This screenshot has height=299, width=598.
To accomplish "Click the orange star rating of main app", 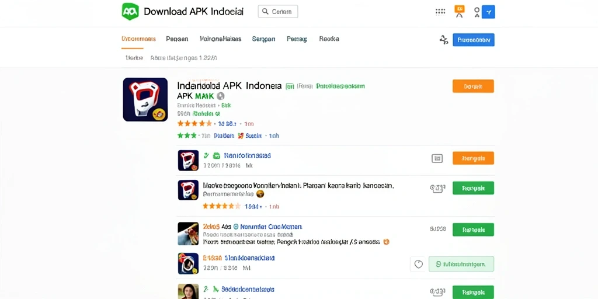I will point(194,124).
